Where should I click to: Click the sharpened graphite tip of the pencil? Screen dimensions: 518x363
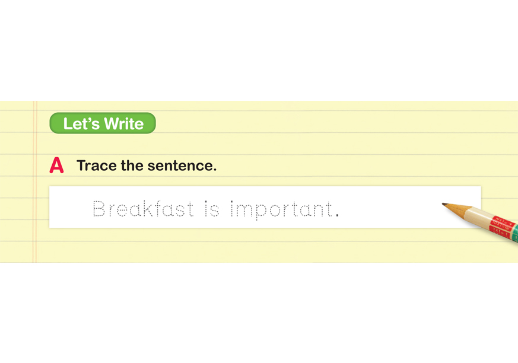(x=445, y=205)
